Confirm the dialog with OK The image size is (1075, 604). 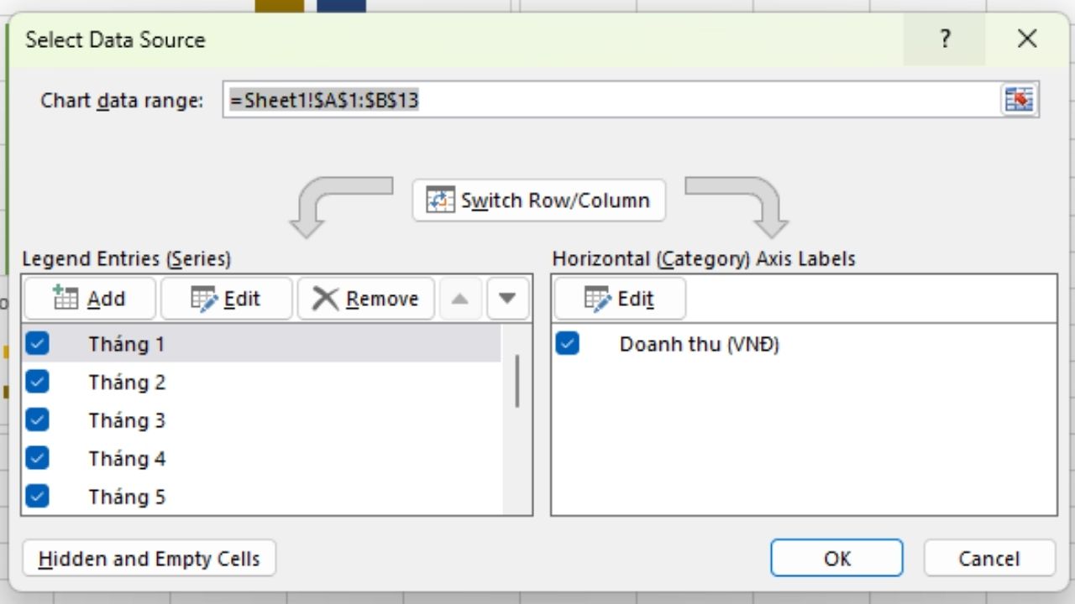[836, 559]
